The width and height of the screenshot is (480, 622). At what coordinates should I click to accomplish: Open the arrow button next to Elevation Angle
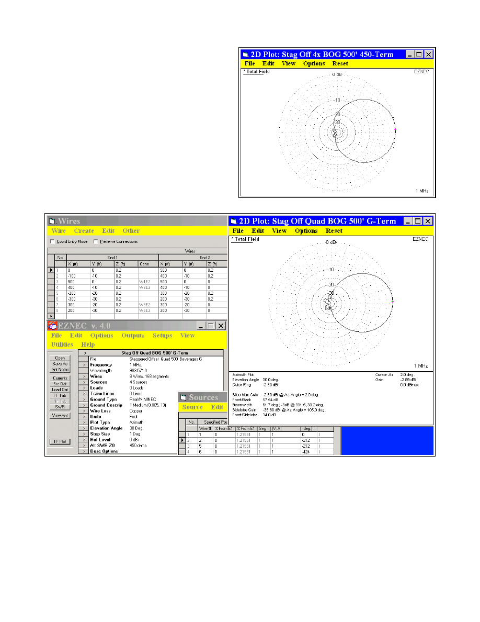83,428
